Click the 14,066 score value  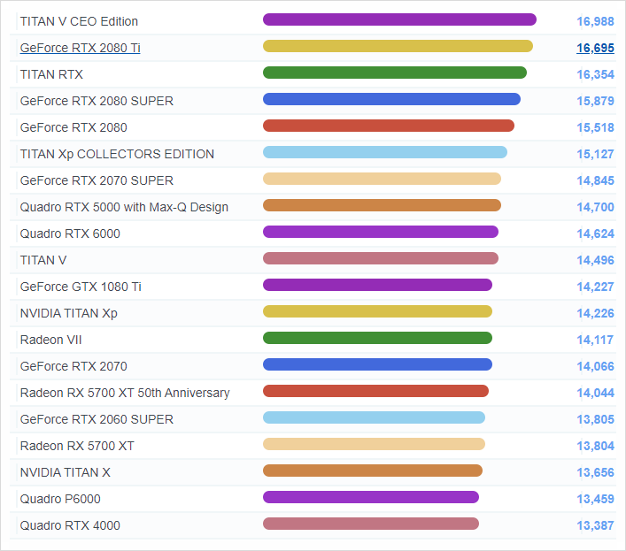pyautogui.click(x=595, y=366)
